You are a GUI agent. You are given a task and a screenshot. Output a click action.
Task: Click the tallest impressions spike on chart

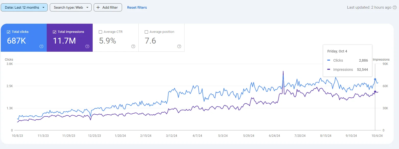click(x=283, y=71)
